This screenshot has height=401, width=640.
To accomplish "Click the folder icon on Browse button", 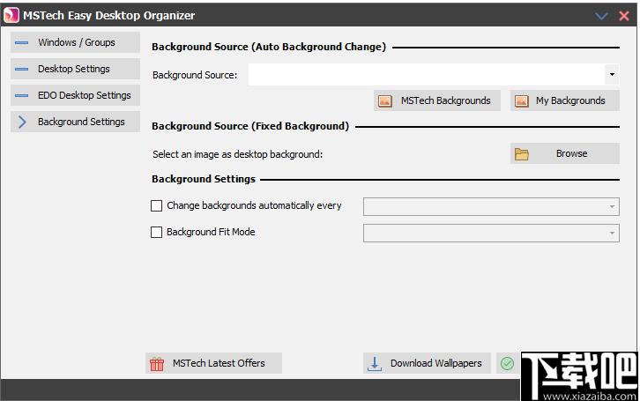I will 522,154.
